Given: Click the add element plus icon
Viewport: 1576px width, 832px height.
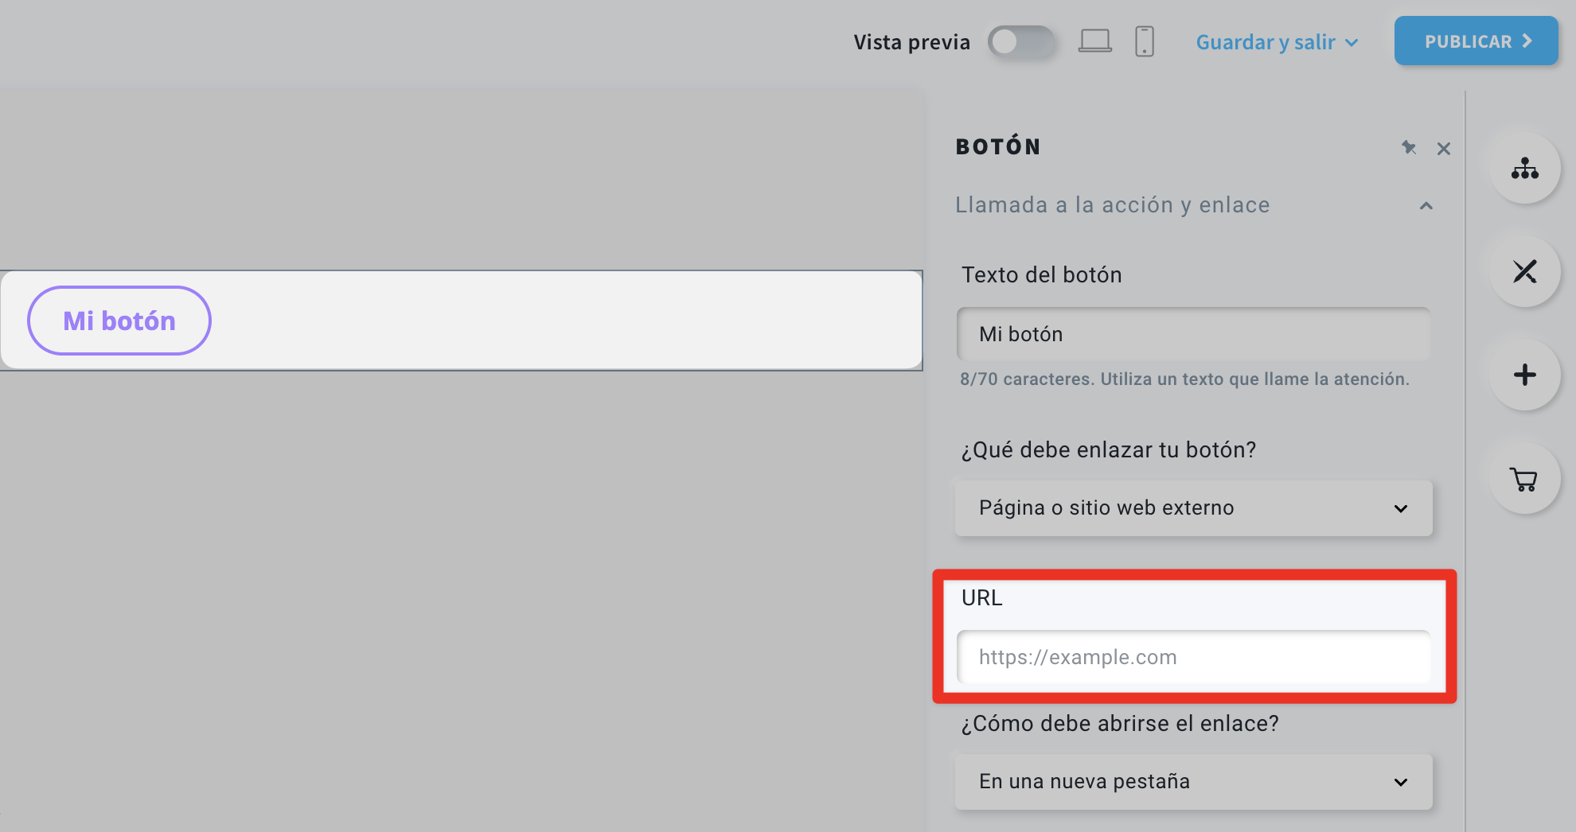Looking at the screenshot, I should coord(1524,375).
